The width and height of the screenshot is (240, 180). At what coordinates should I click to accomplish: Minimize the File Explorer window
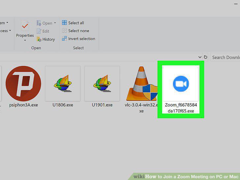coord(236,4)
